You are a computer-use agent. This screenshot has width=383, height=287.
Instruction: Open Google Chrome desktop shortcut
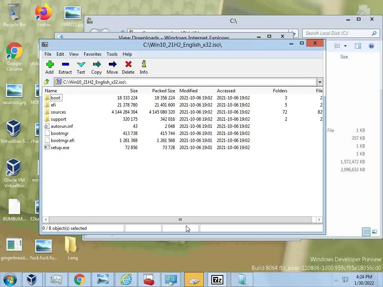point(14,57)
